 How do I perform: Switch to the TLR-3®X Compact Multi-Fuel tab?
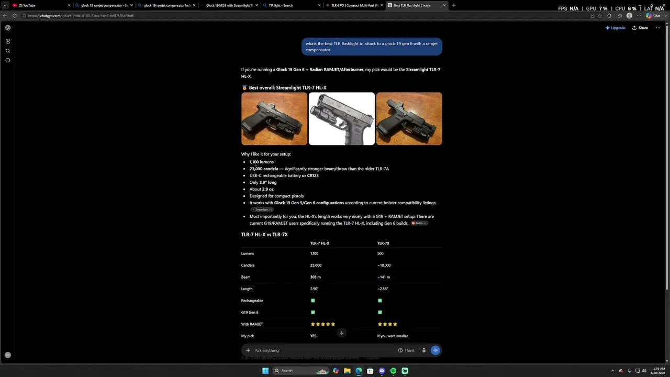pyautogui.click(x=353, y=5)
